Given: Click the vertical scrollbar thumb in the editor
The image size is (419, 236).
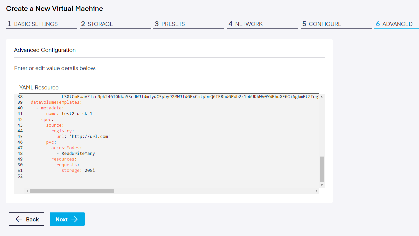Looking at the screenshot, I should tap(322, 169).
